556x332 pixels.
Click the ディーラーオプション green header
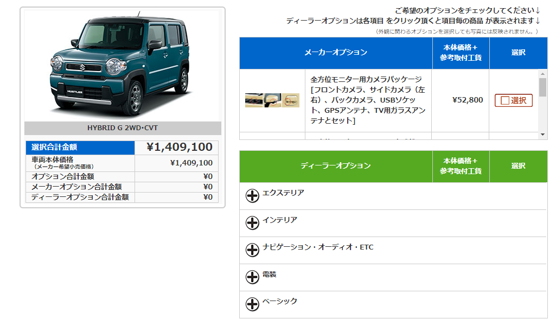pyautogui.click(x=335, y=166)
